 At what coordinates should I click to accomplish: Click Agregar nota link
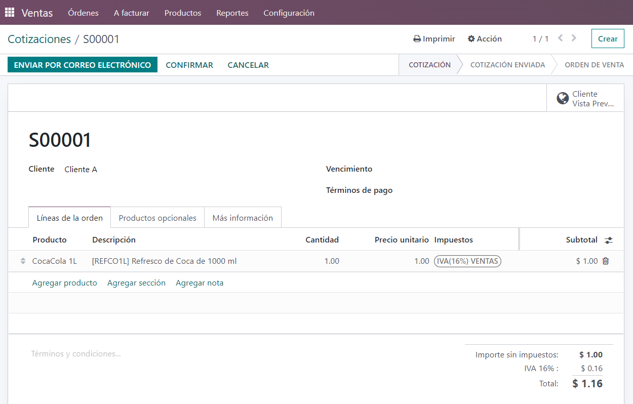click(200, 283)
